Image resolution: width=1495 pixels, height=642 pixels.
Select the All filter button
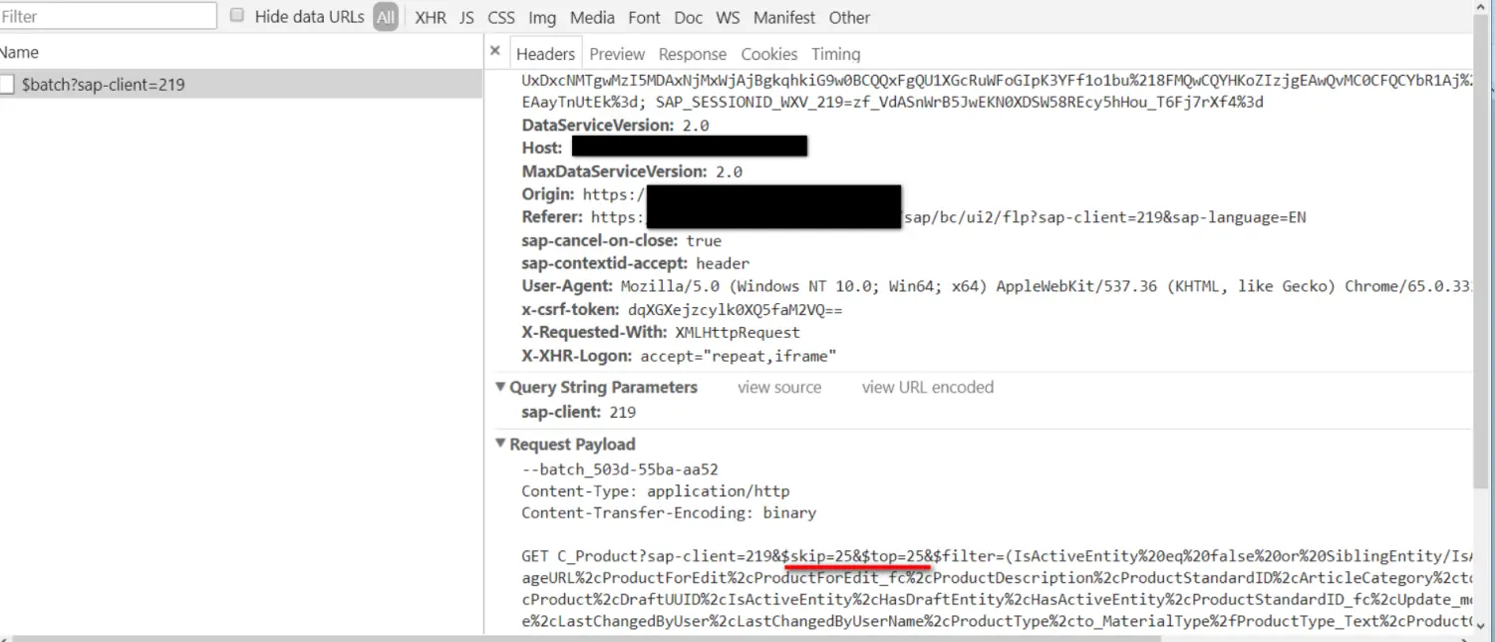(386, 17)
